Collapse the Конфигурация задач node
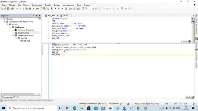This screenshot has height=111, width=198. pyautogui.click(x=13, y=35)
